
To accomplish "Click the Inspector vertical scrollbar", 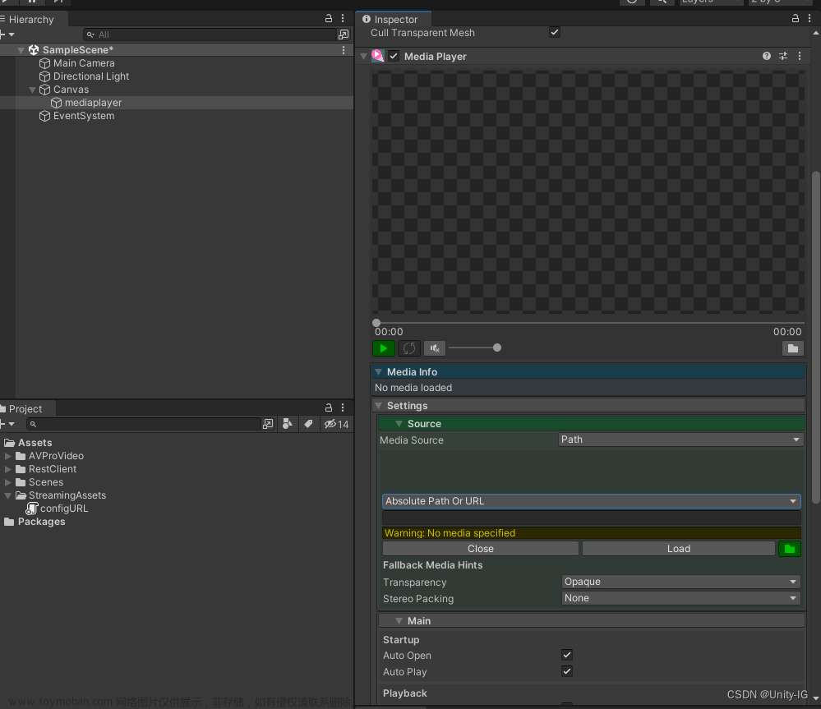I will pos(816,338).
